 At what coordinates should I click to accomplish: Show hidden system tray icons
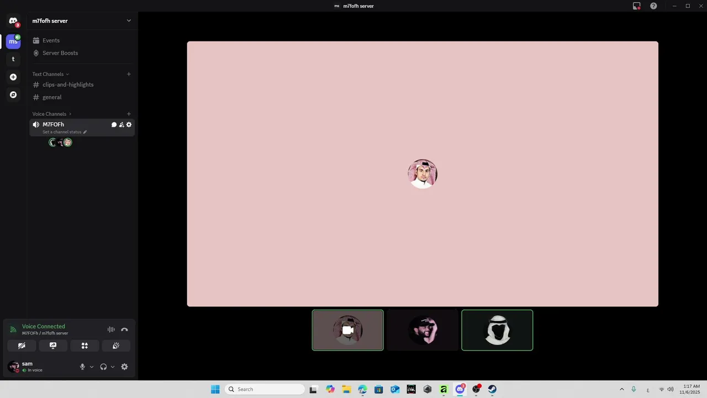pos(621,389)
